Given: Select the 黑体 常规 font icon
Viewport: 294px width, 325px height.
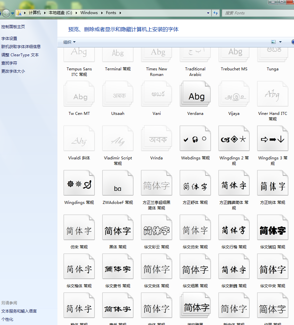Looking at the screenshot, I should click(118, 227).
